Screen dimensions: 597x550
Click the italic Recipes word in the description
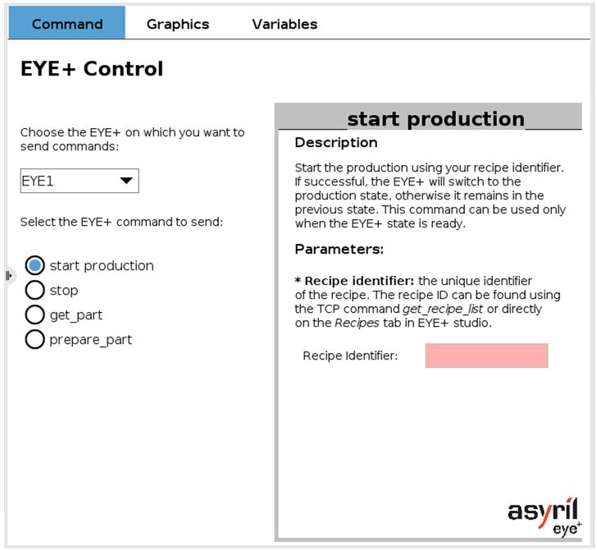point(357,323)
